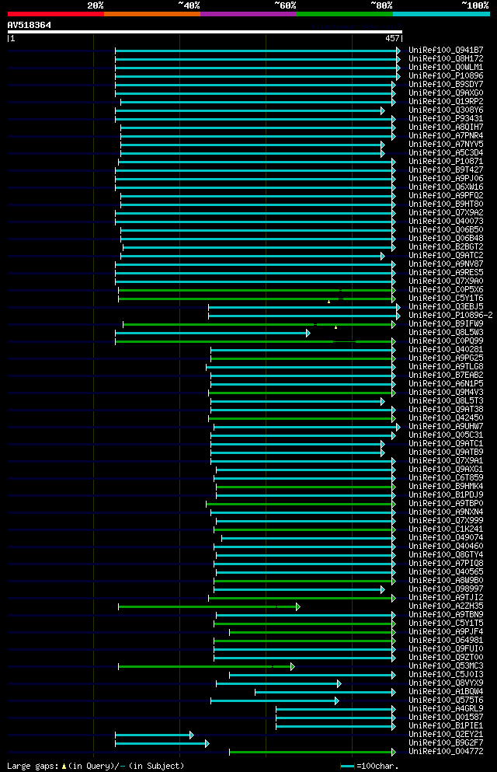The height and width of the screenshot is (772, 497).
Task: Select the UniRef100_Q19RP2 label
Action: pyautogui.click(x=446, y=101)
